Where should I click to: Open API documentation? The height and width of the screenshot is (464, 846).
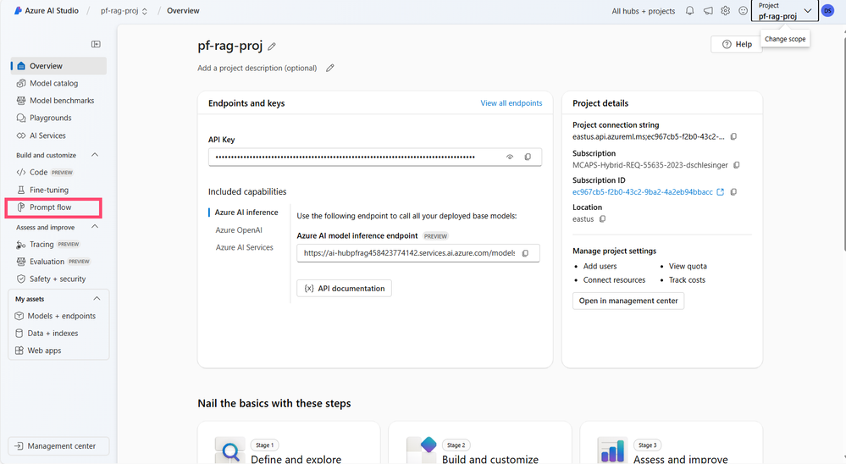point(344,289)
